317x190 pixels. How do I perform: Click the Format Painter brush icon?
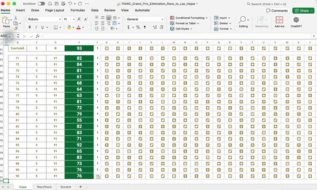coord(16,28)
